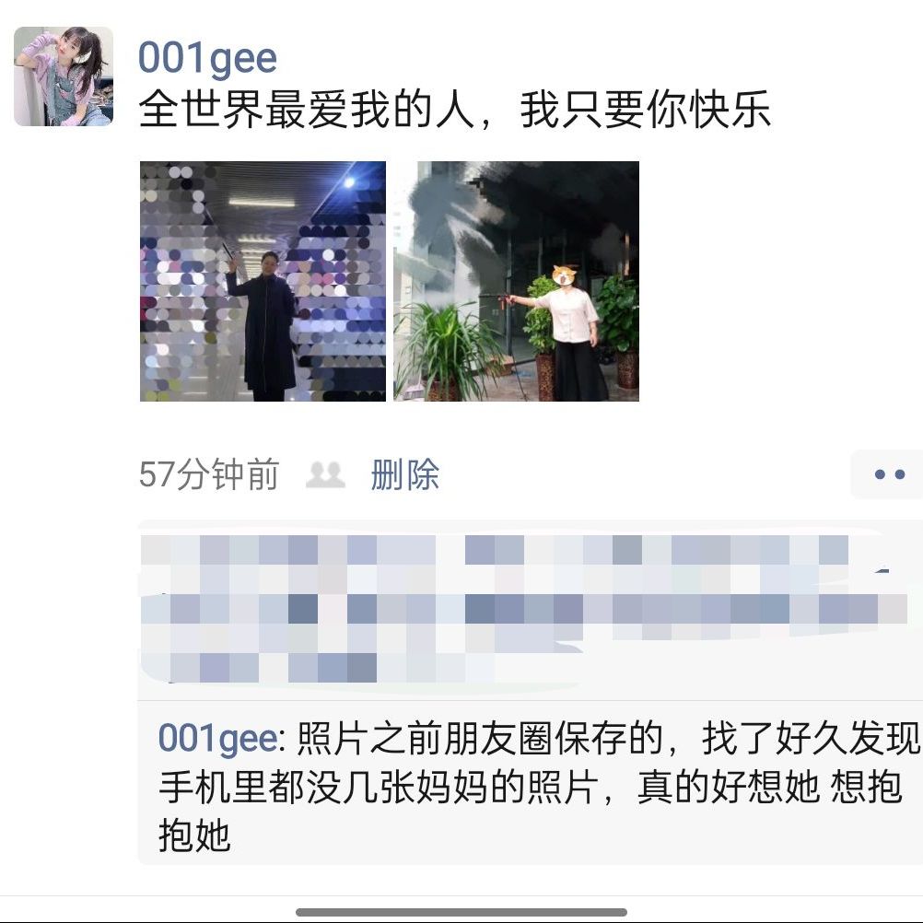
Task: Tap 001gee's name in the comment
Action: pos(217,738)
